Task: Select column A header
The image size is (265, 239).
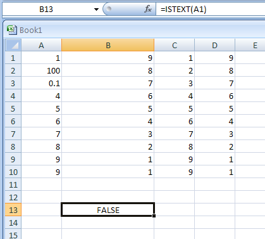Action: point(41,45)
